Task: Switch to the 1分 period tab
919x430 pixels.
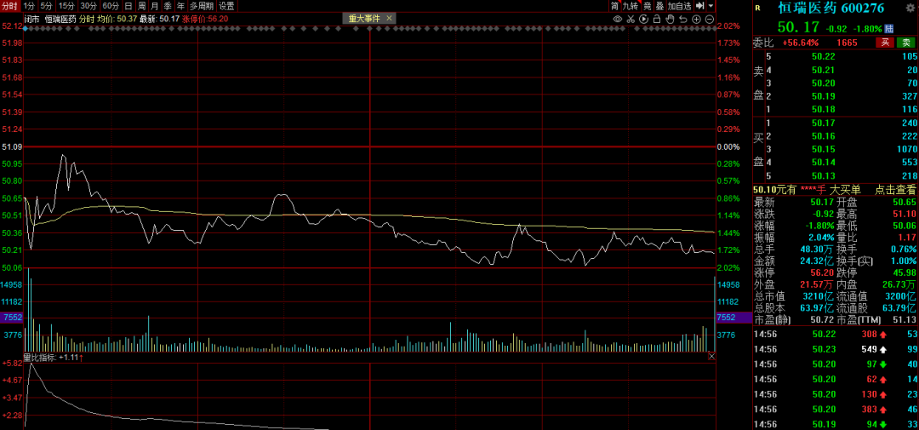Action: (x=29, y=6)
